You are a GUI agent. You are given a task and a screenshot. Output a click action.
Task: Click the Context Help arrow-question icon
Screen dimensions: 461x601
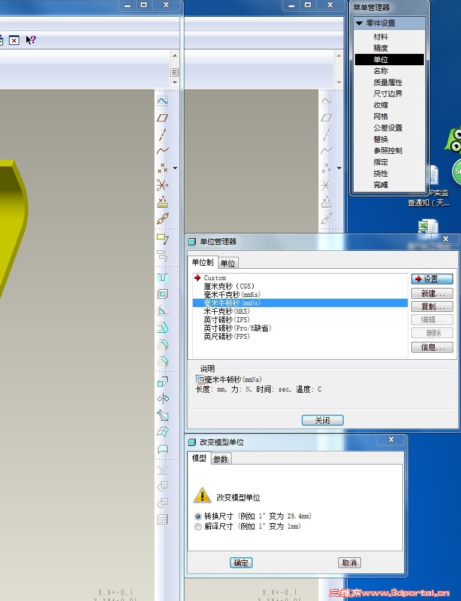click(x=31, y=40)
